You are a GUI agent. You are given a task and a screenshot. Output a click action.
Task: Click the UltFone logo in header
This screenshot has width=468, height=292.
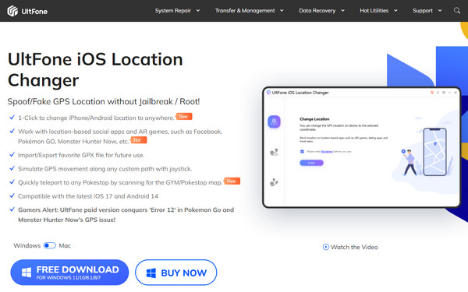pos(27,11)
